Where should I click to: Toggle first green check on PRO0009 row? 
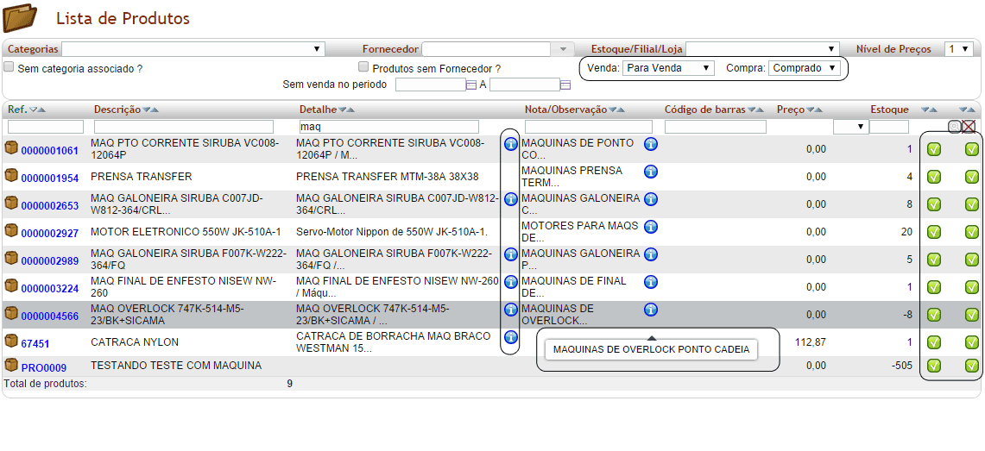[934, 366]
